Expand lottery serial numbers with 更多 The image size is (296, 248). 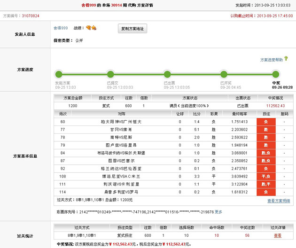(218, 212)
